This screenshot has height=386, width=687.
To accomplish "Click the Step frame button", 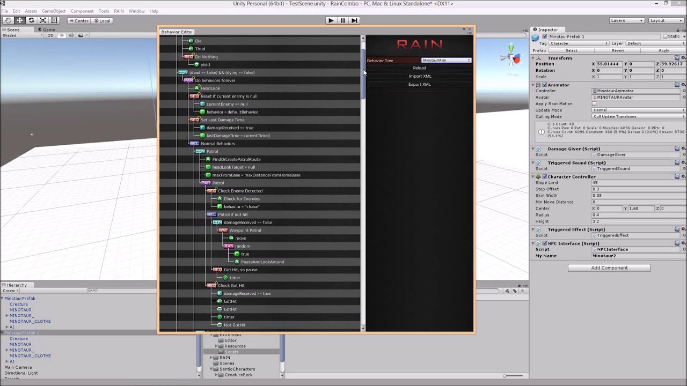I will pos(354,20).
